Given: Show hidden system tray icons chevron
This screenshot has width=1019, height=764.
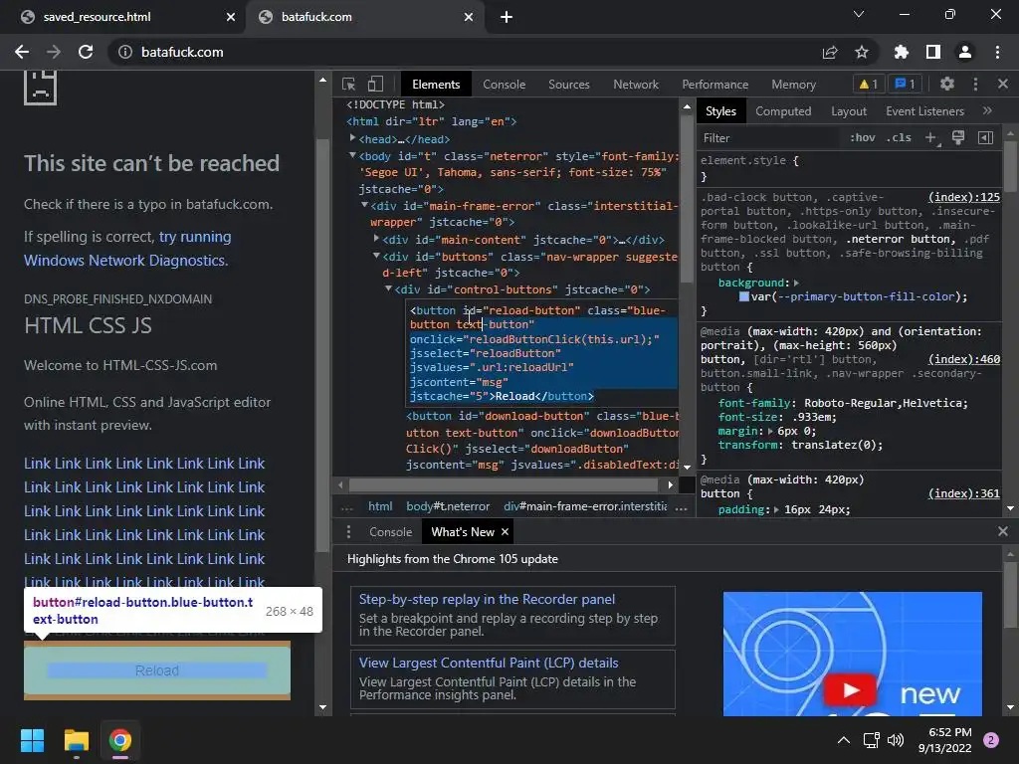Looking at the screenshot, I should 844,740.
